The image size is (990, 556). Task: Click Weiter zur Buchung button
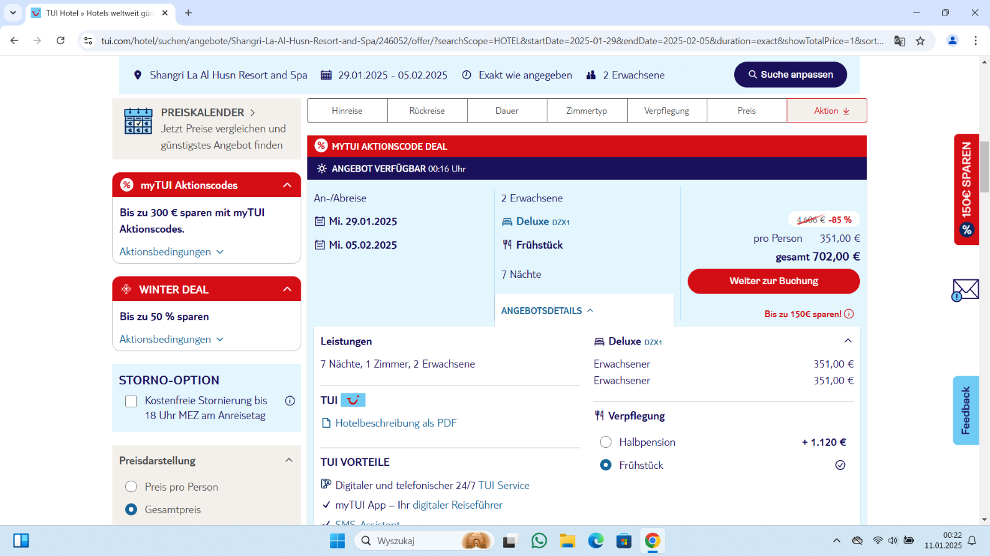pyautogui.click(x=774, y=281)
